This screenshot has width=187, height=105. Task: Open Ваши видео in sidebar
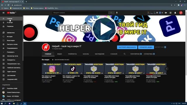pos(11,41)
